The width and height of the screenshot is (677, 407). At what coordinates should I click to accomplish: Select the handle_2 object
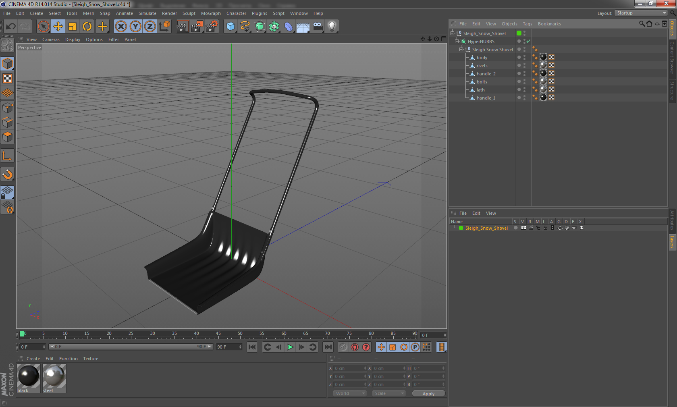click(x=486, y=74)
